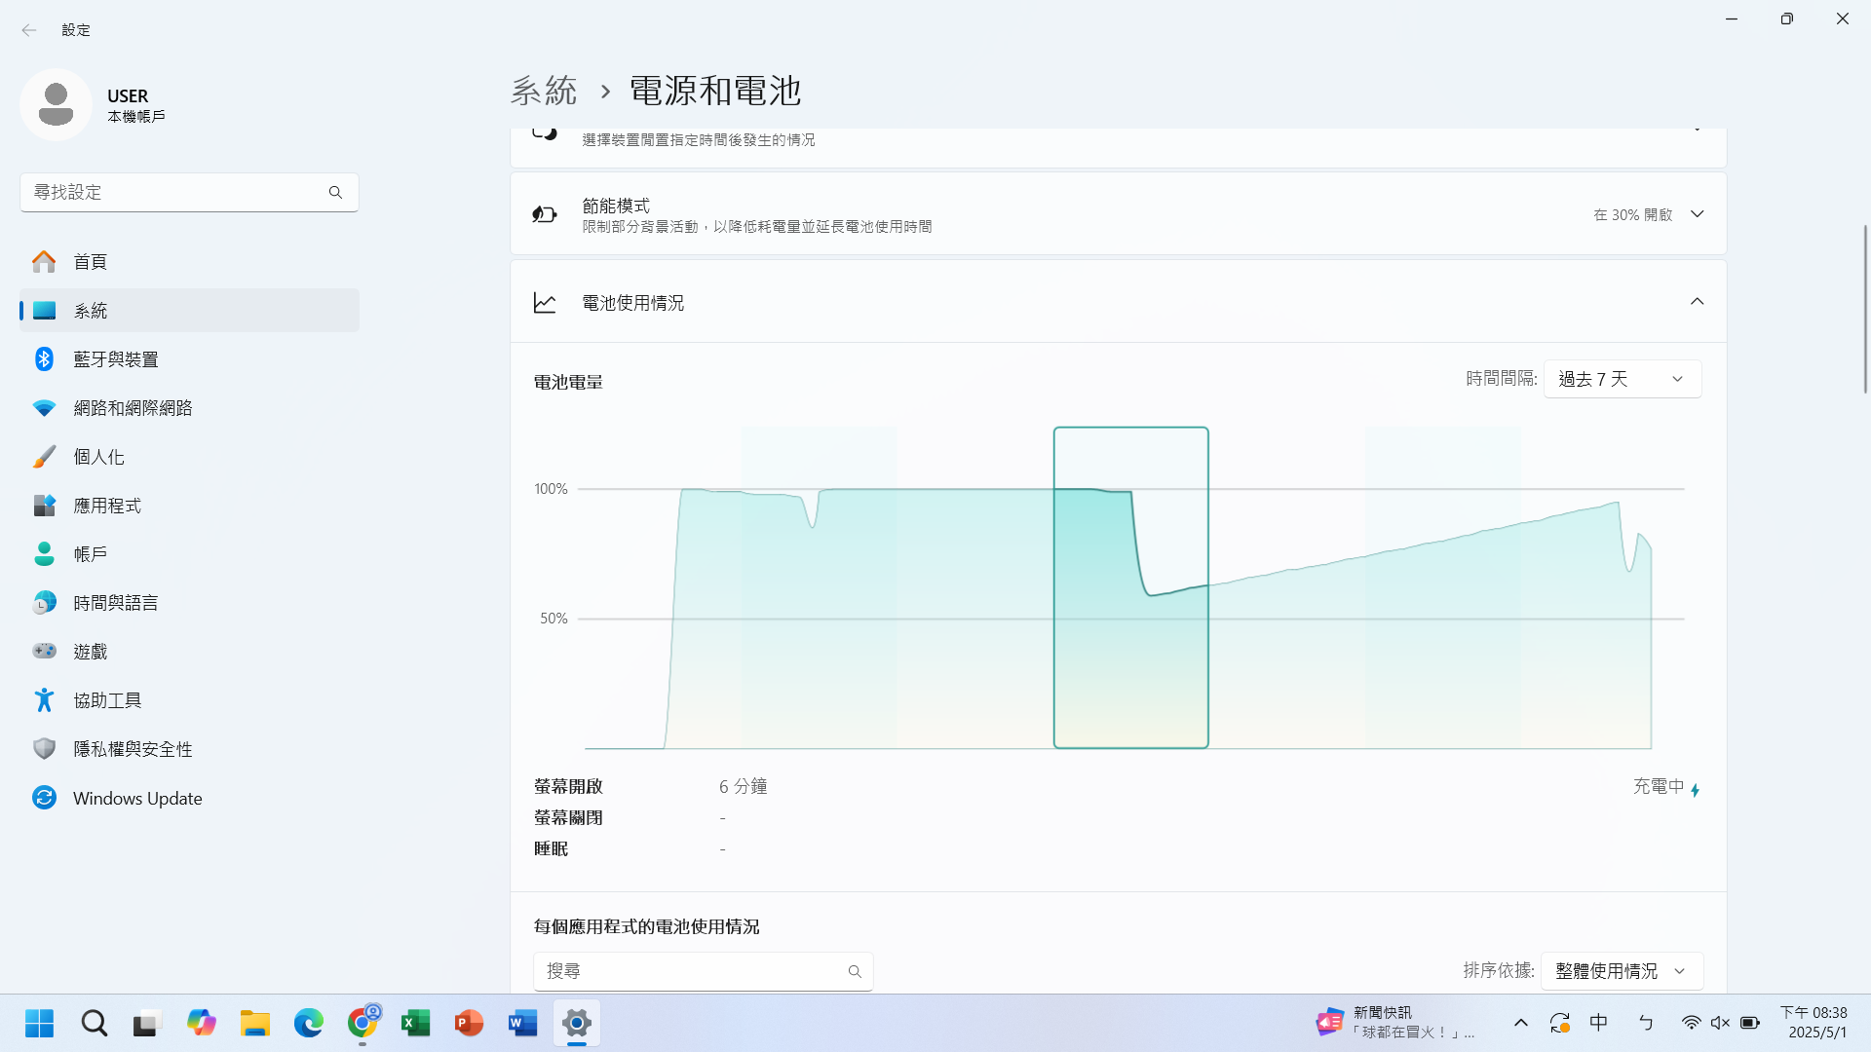Open the time range dropdown (過去 7 天)
The width and height of the screenshot is (1871, 1052).
(x=1622, y=379)
